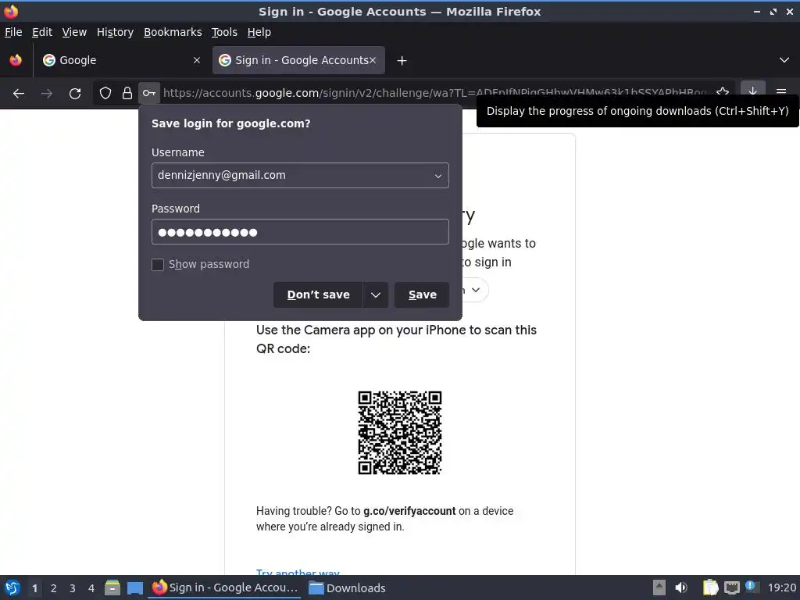Click the Try another way link
This screenshot has width=800, height=600.
[298, 572]
